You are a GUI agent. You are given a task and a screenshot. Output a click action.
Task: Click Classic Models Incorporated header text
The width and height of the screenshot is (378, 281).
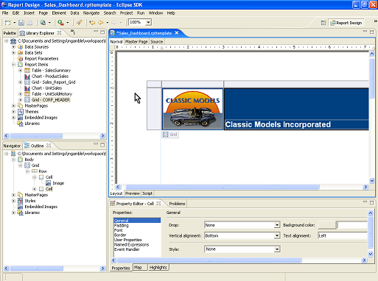tap(278, 124)
